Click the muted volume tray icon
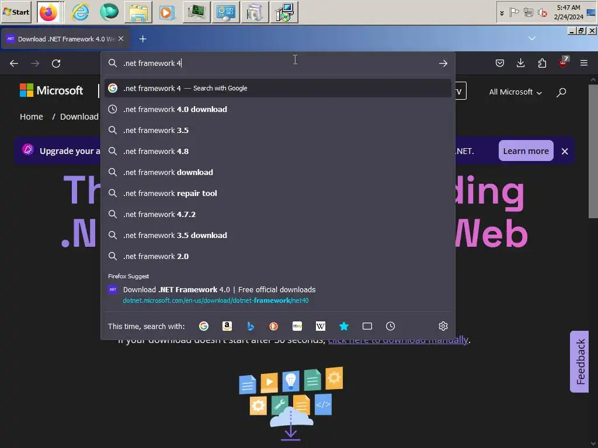This screenshot has height=448, width=598. 543,13
